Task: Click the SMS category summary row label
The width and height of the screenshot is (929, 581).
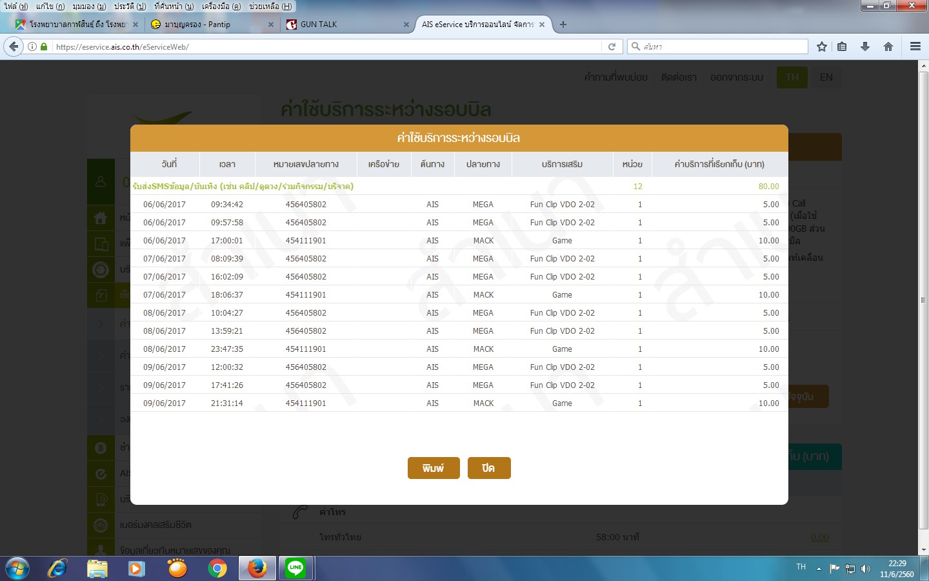Action: pos(243,187)
